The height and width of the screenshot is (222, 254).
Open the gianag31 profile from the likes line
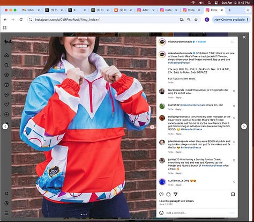175,201
